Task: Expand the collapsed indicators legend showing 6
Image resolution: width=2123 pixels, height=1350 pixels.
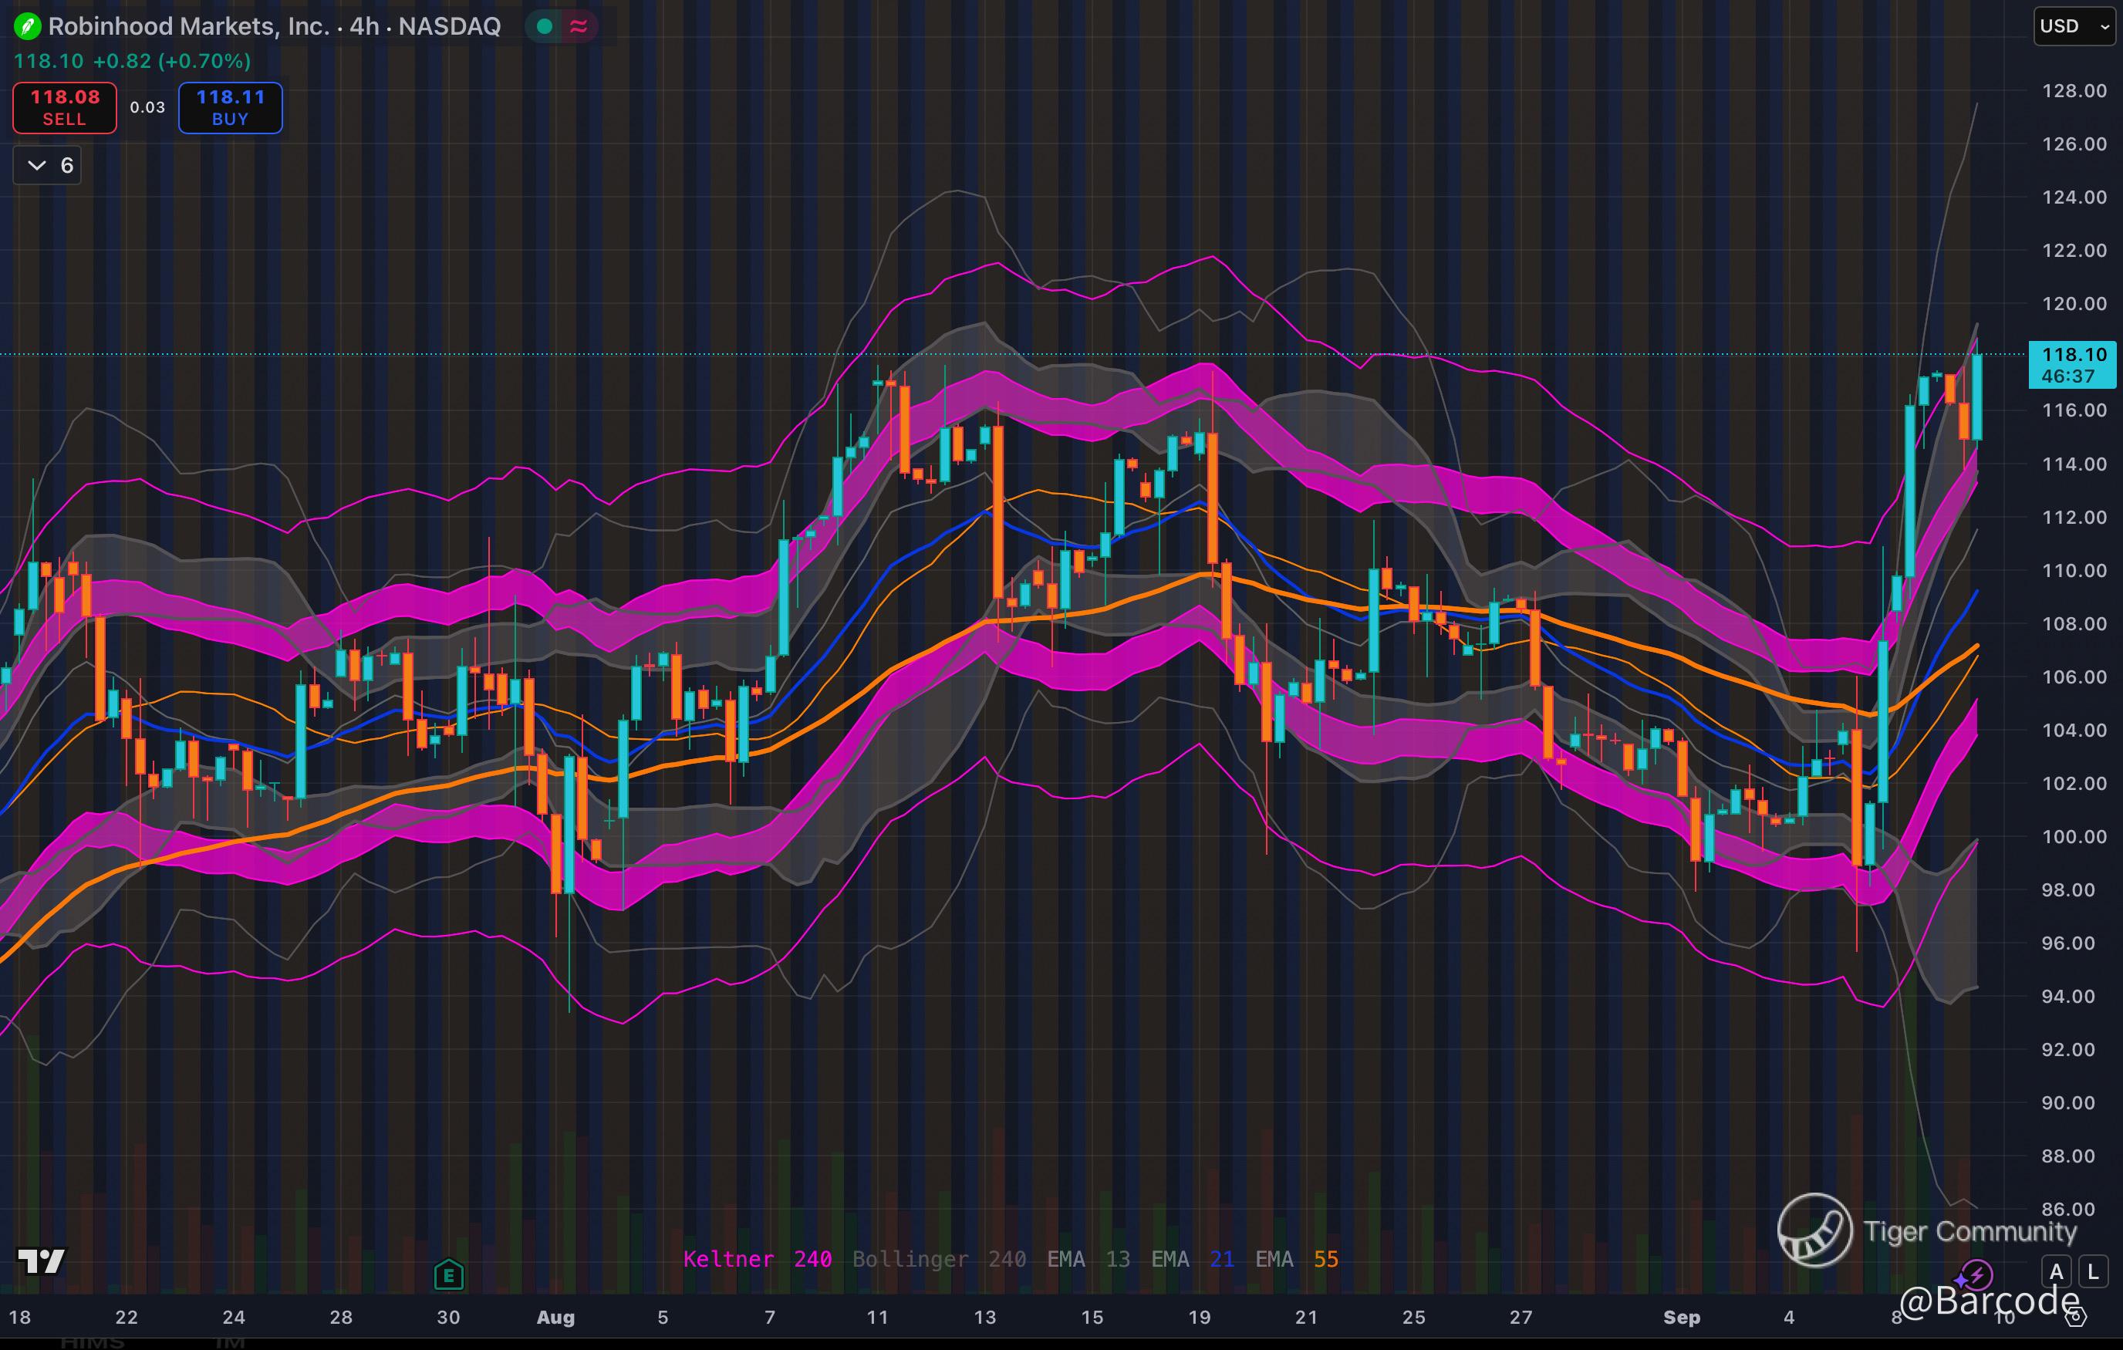Action: point(48,166)
